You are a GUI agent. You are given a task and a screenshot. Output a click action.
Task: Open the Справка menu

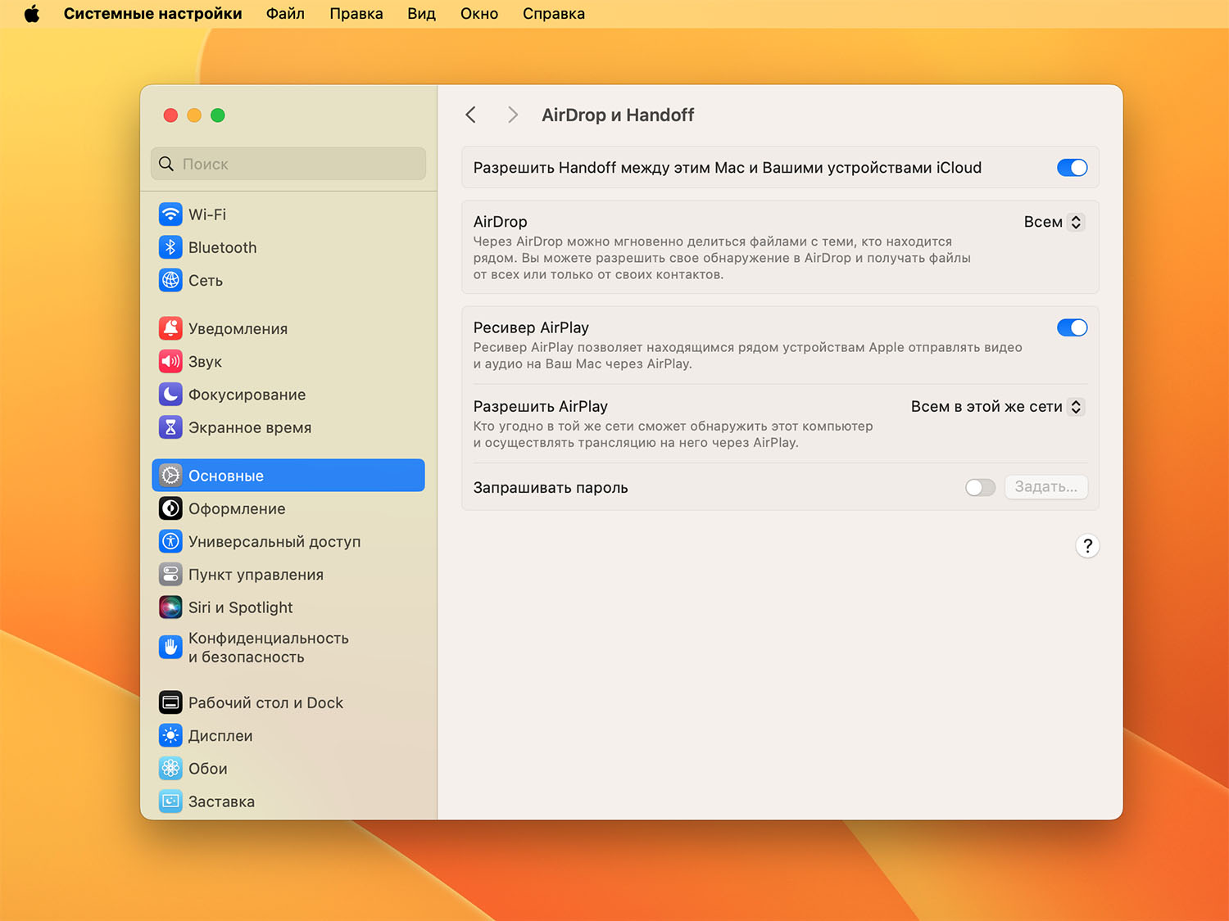[553, 14]
